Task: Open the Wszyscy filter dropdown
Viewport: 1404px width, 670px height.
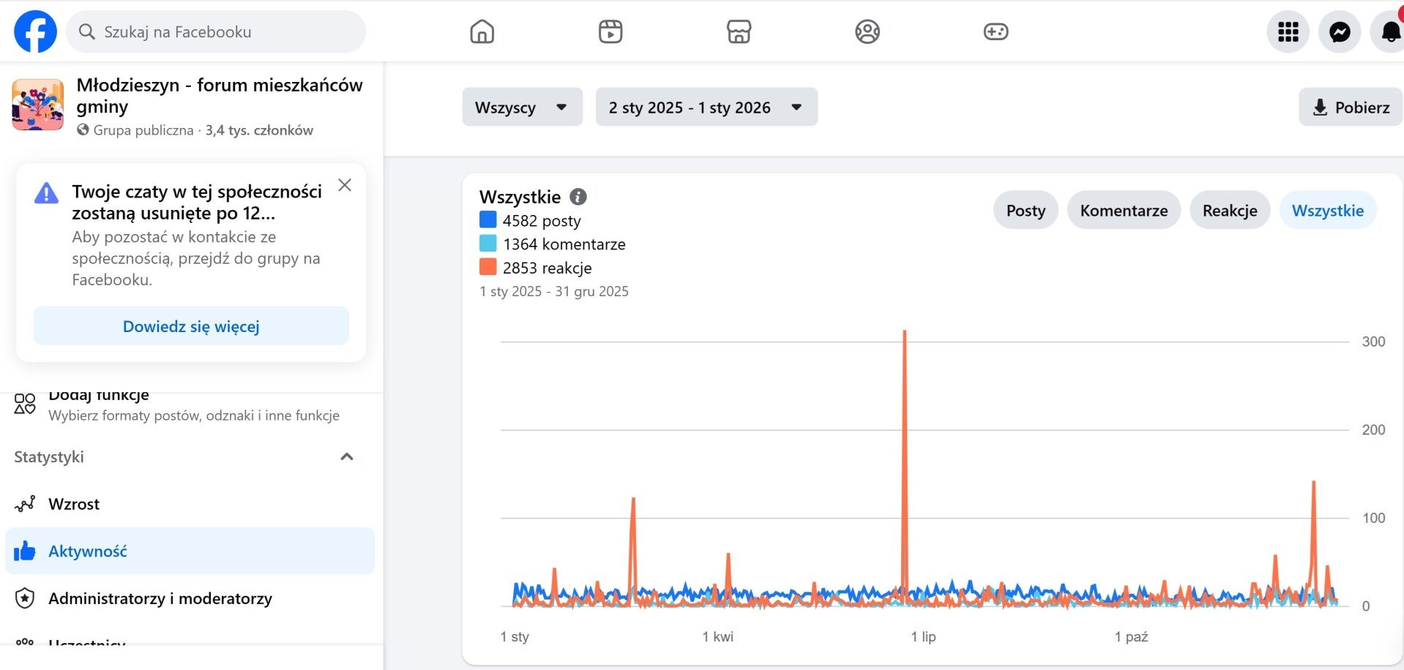Action: (x=522, y=108)
